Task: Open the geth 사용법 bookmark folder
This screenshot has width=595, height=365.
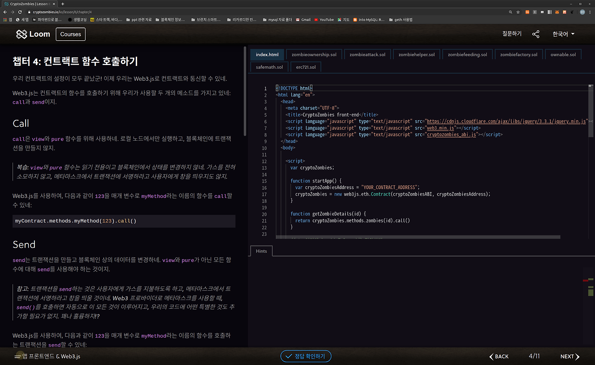Action: coord(400,20)
